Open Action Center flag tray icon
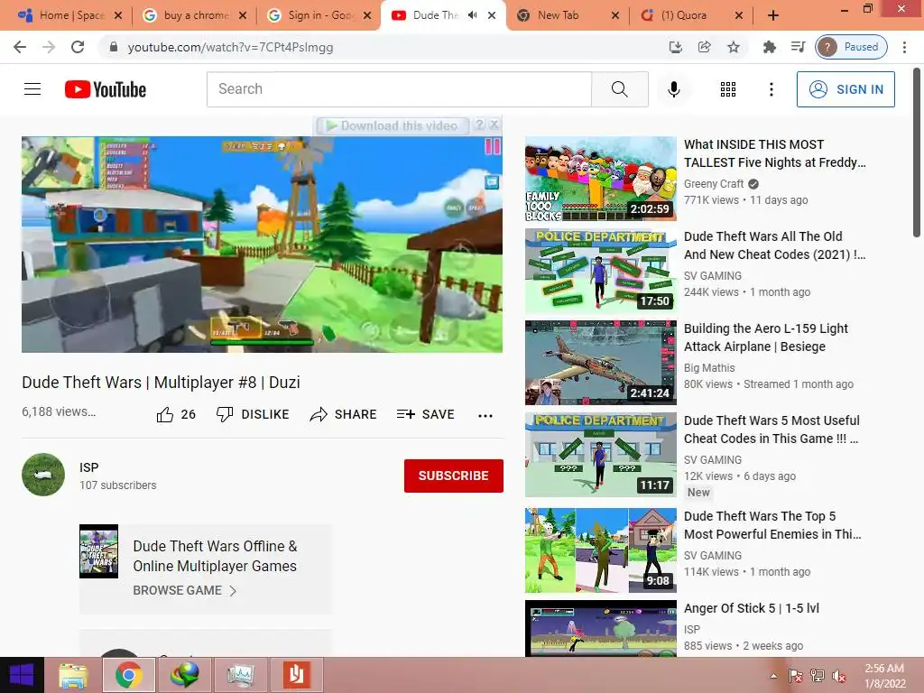 click(796, 676)
